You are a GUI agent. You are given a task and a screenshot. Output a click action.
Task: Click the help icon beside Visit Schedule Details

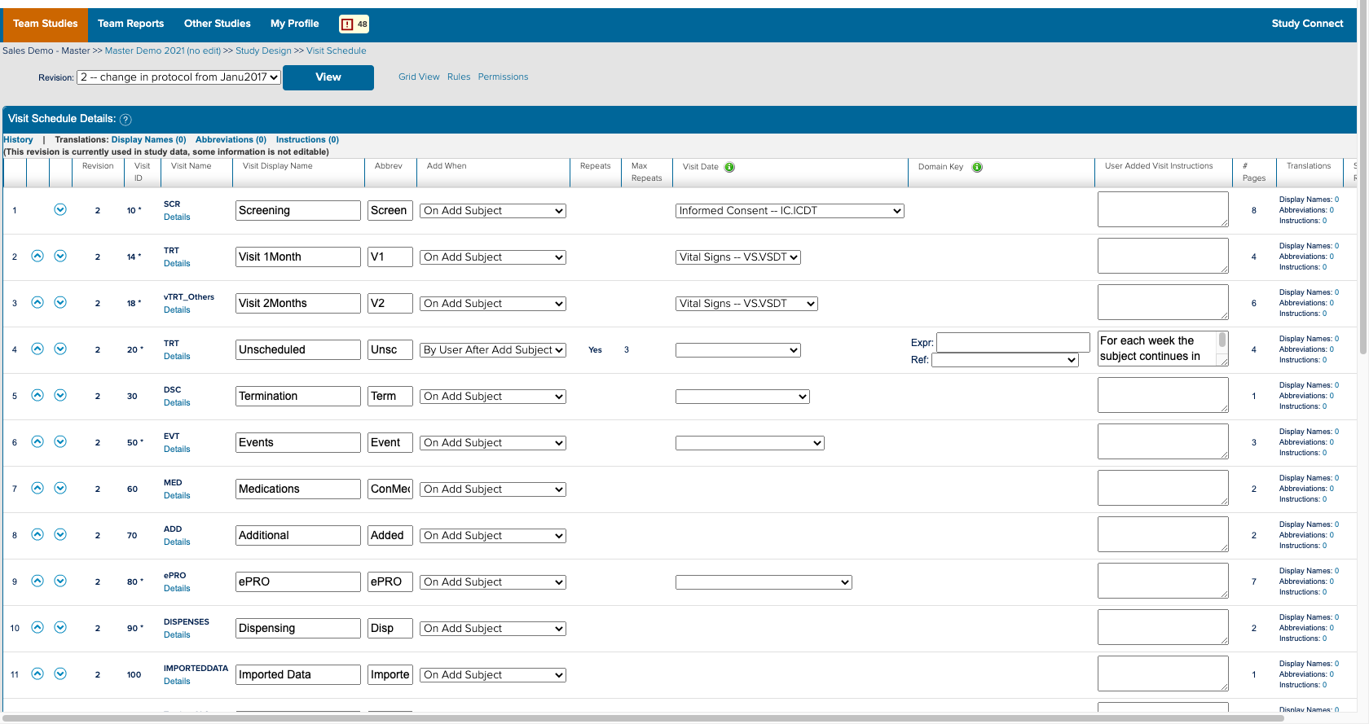pos(125,120)
